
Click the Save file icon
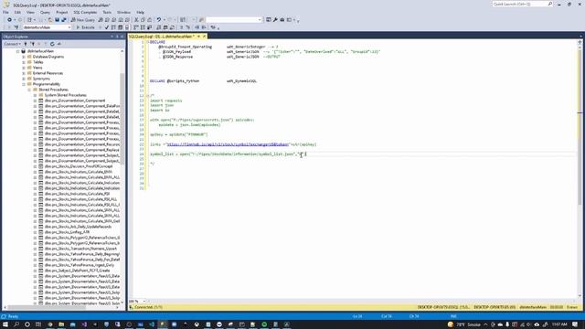(57, 20)
